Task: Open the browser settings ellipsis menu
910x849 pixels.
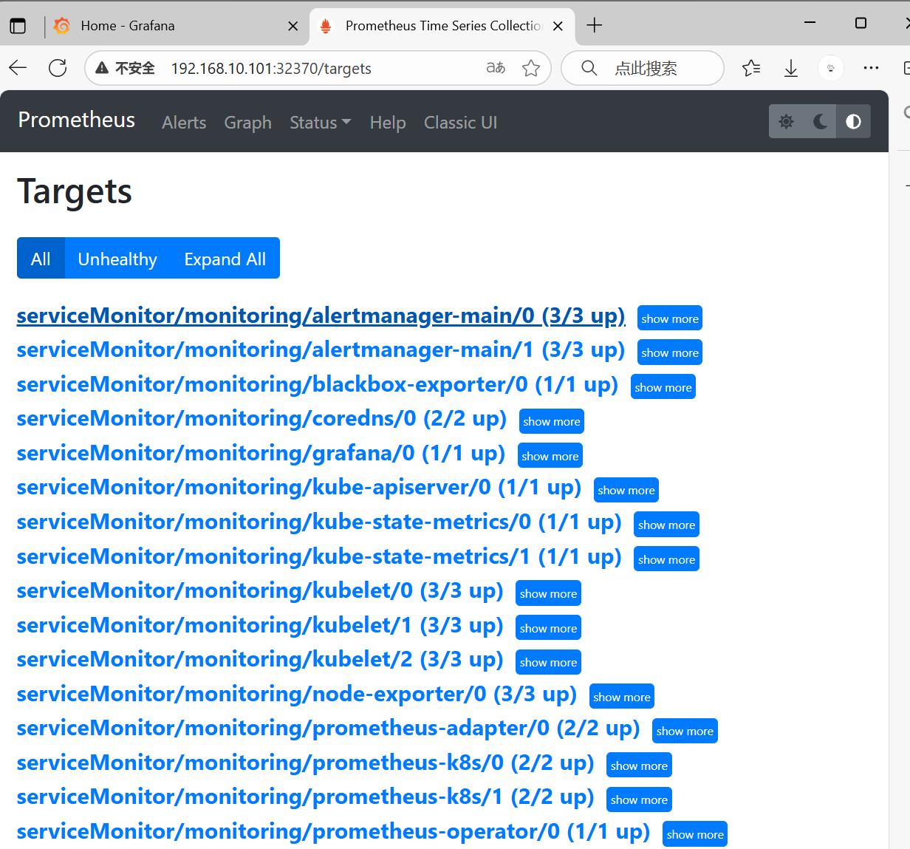Action: pos(871,68)
